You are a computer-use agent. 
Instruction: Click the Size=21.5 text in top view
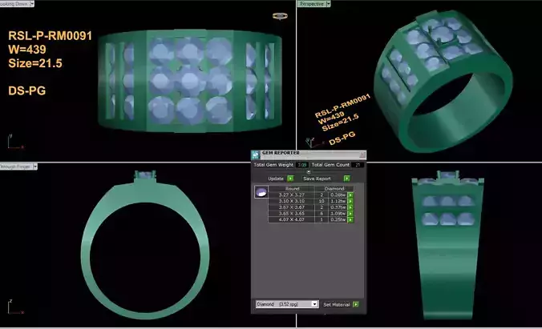tap(35, 63)
